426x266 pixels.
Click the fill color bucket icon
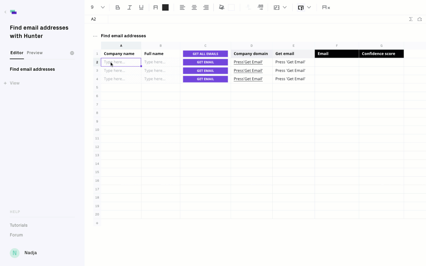(222, 7)
